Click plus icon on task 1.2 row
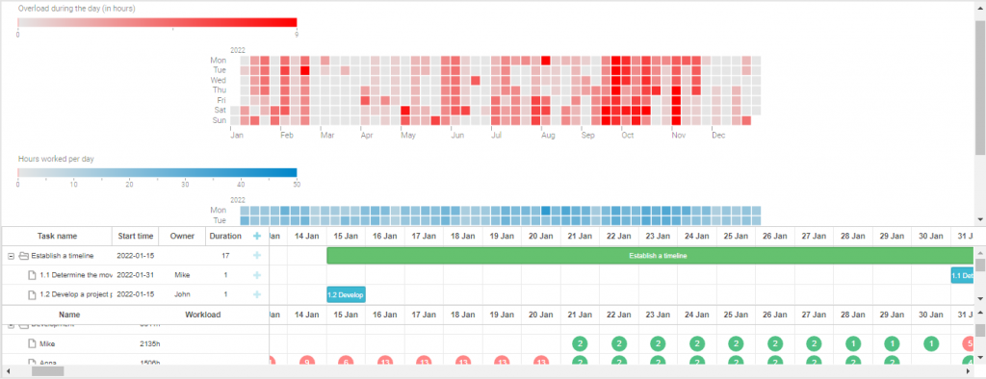The height and width of the screenshot is (379, 986). (256, 294)
